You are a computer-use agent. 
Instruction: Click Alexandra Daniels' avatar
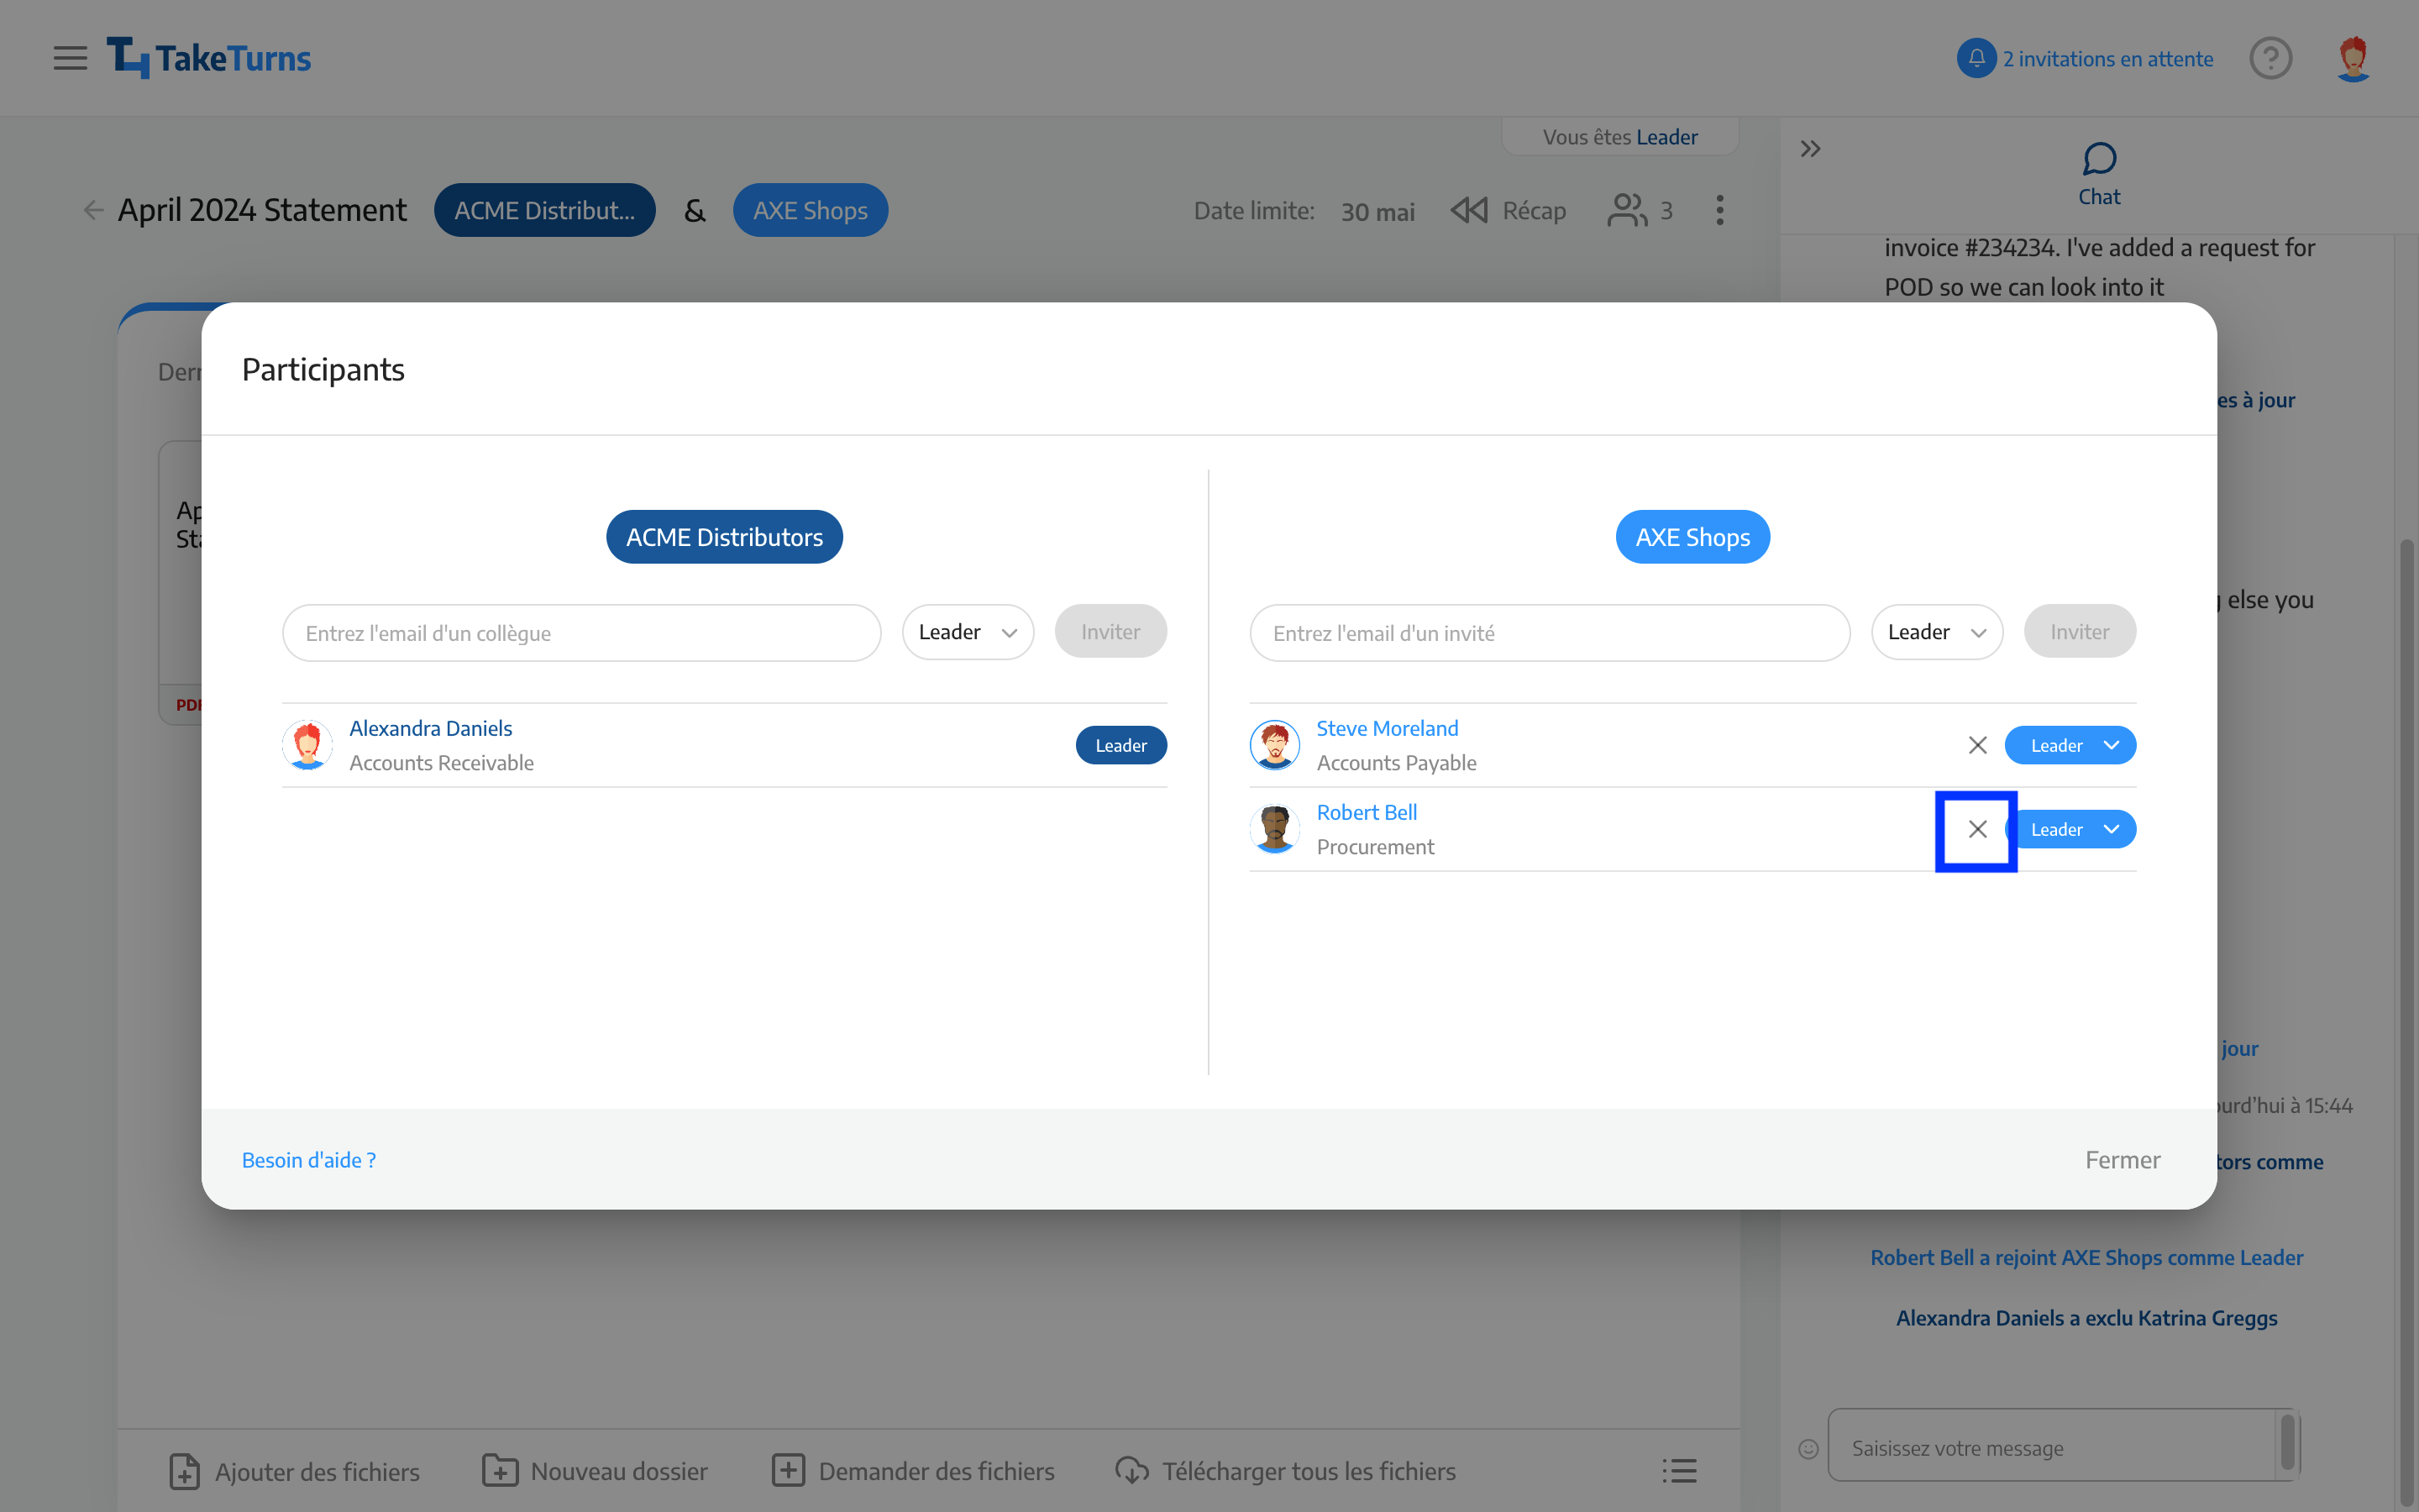coord(307,745)
